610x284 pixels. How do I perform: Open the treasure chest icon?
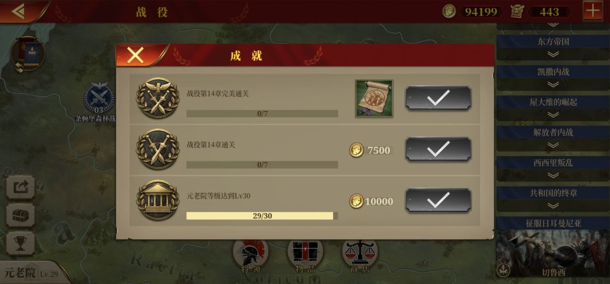20,215
